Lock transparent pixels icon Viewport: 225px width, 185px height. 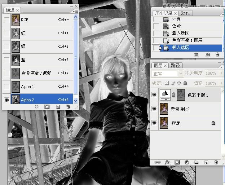point(167,83)
